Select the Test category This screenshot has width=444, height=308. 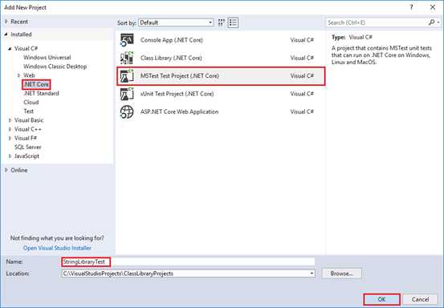point(29,111)
